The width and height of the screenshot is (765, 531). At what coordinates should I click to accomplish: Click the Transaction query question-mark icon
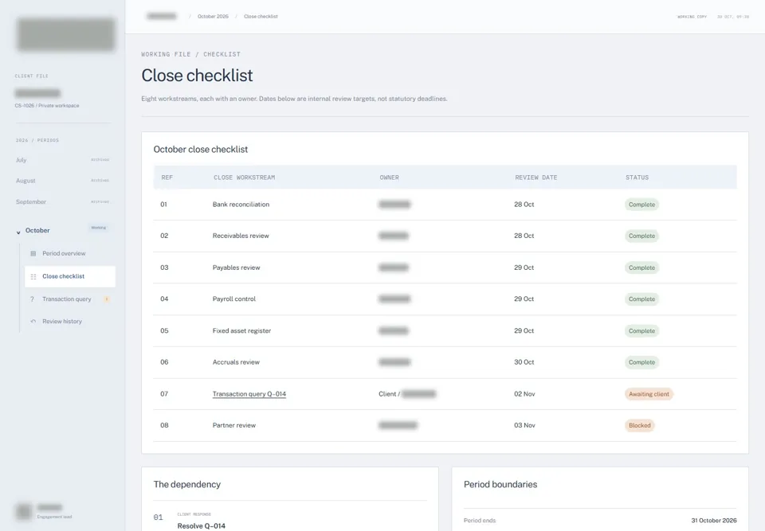click(x=32, y=299)
